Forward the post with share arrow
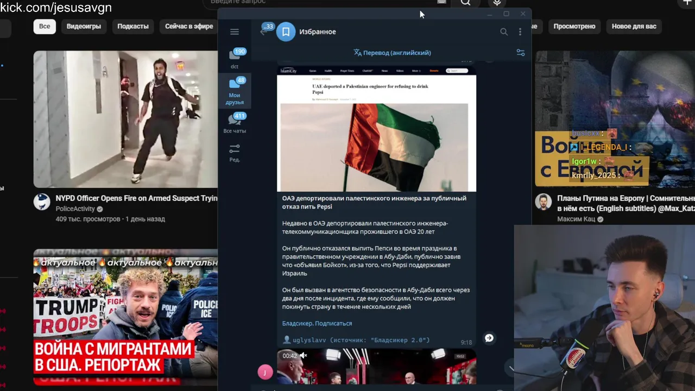This screenshot has height=391, width=695. [489, 338]
